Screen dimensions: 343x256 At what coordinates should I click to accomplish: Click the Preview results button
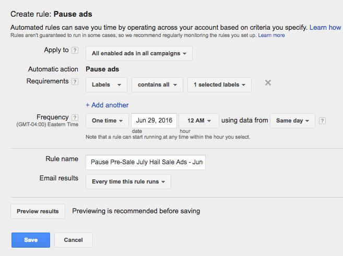[38, 211]
